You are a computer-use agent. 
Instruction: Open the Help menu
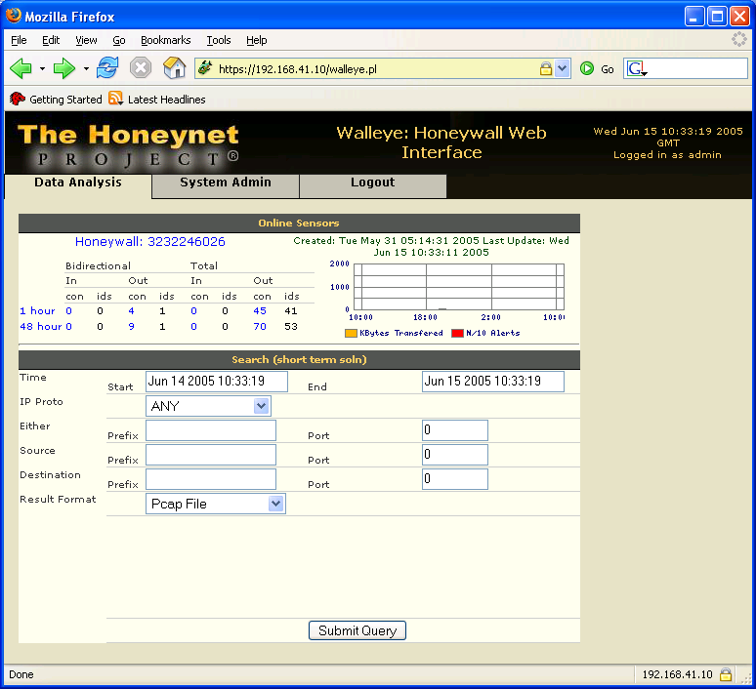(256, 40)
